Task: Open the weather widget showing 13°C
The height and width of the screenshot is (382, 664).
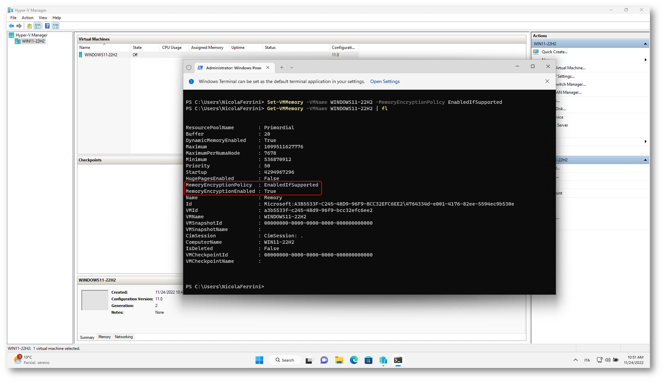Action: [x=32, y=360]
